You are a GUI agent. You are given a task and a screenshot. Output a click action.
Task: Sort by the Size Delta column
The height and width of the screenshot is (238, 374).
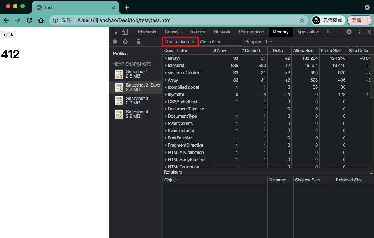(x=360, y=51)
